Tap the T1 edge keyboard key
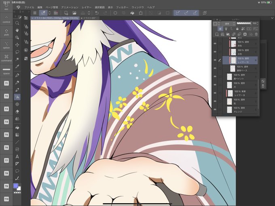The width and height of the screenshot is (275, 206). 6,83
